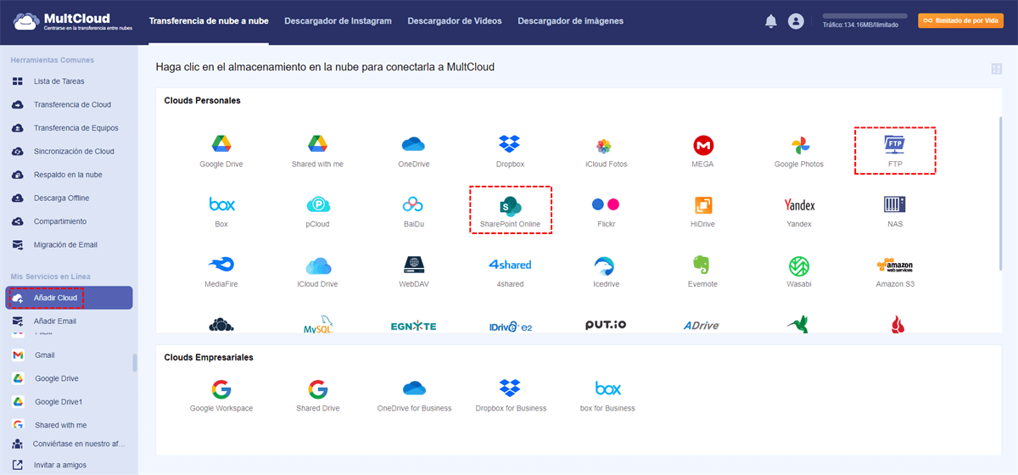Select SharePoint Online
Screen dimensions: 1018x475
click(x=510, y=210)
